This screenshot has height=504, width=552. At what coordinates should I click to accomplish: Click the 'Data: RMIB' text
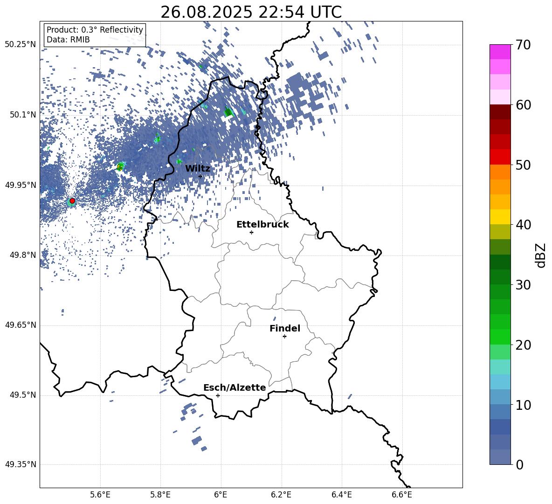68,40
